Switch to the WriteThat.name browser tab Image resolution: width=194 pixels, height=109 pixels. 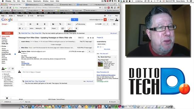tap(50, 5)
